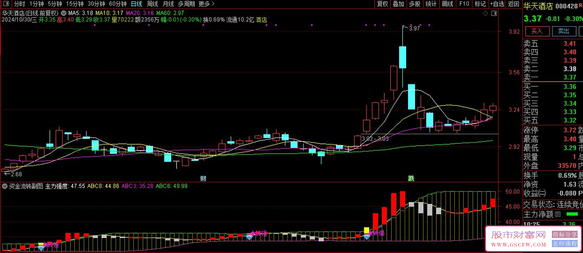Click the 换手 value 0.69%
Viewport: 583px width, 253px height.
coord(567,175)
